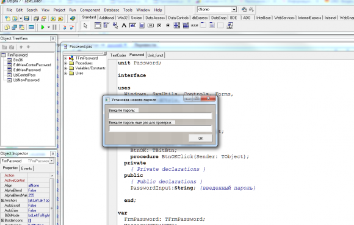Select the arrow pointer tool in palette
This screenshot has width=354, height=225.
click(x=85, y=26)
